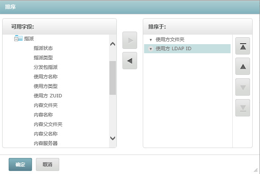
Task: Select 指派状态 field in list
Action: pyautogui.click(x=43, y=48)
